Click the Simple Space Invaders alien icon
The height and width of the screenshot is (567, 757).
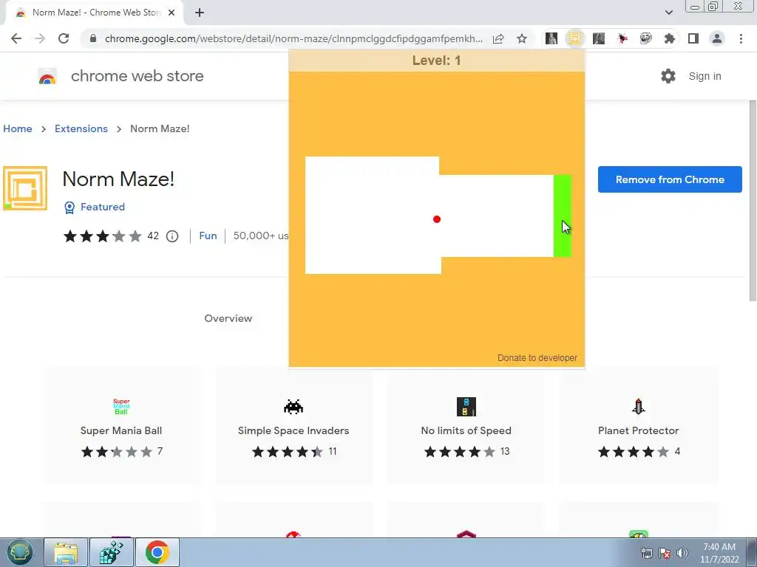[293, 407]
